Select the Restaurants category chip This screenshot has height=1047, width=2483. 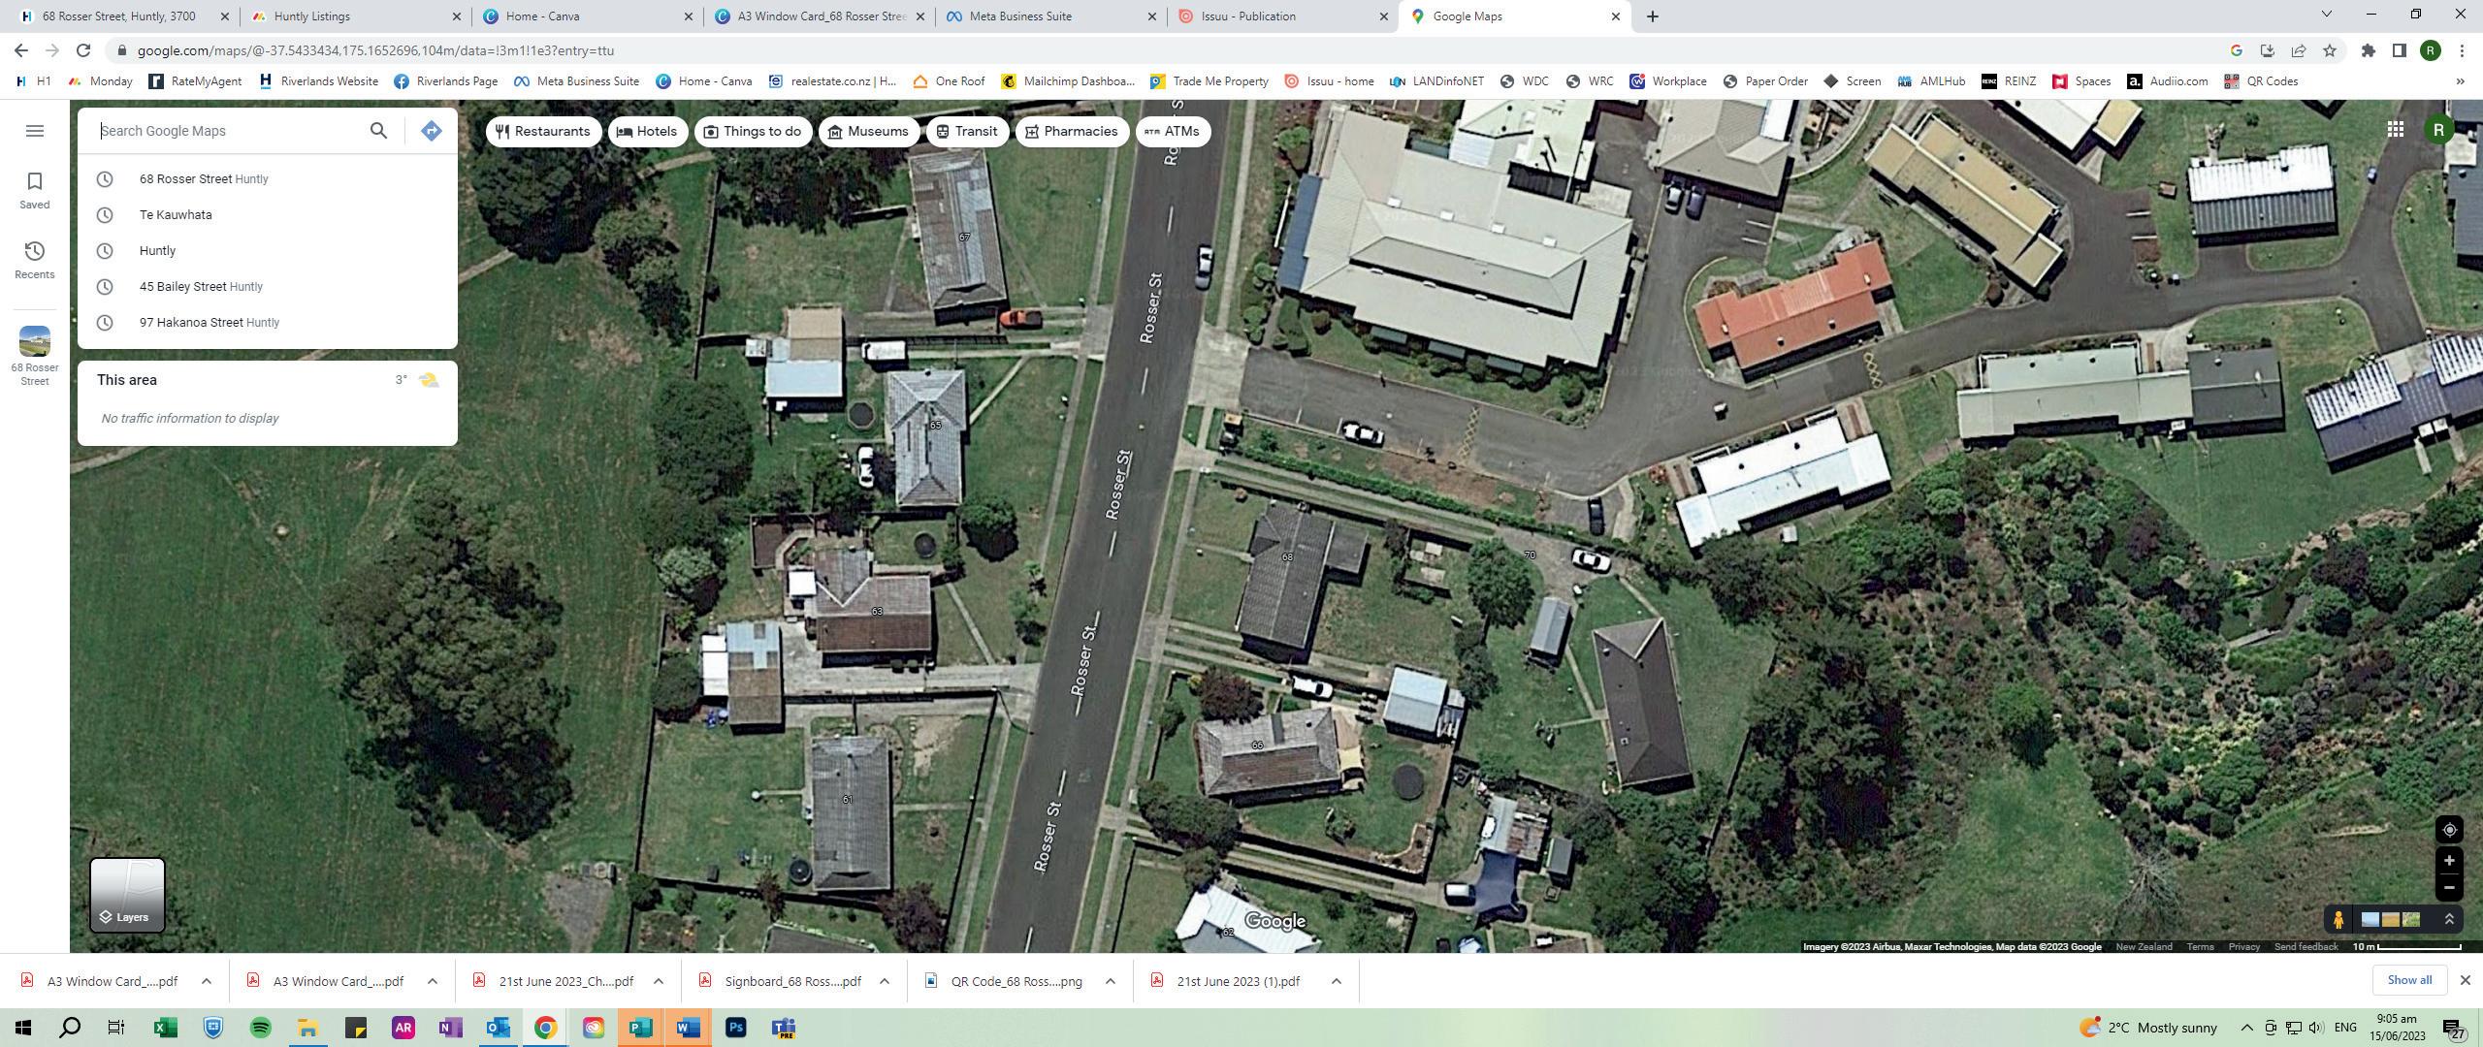click(x=543, y=131)
